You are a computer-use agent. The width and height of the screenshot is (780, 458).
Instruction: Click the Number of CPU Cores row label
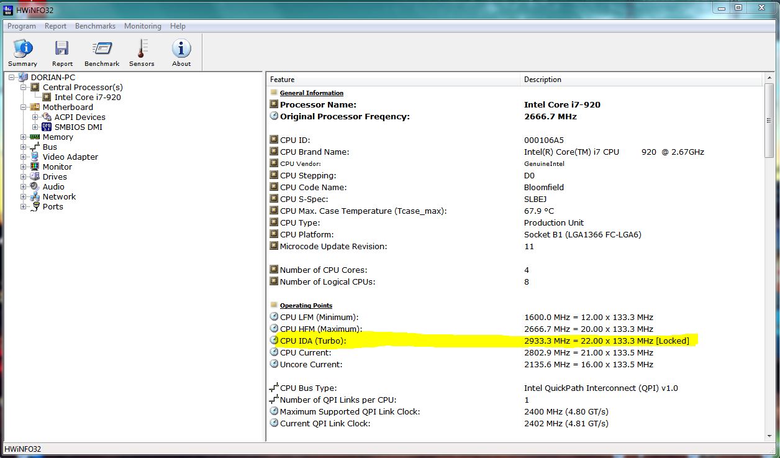click(x=323, y=270)
